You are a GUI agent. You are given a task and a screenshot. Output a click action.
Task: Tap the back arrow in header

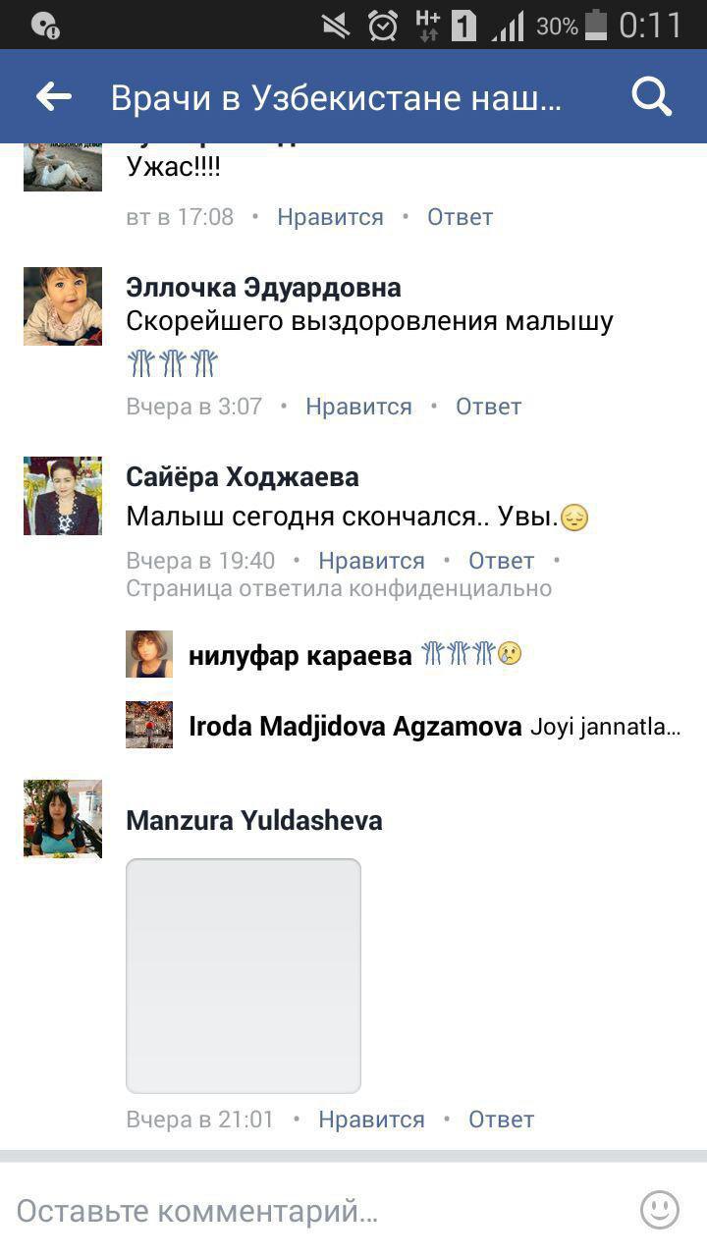[54, 96]
